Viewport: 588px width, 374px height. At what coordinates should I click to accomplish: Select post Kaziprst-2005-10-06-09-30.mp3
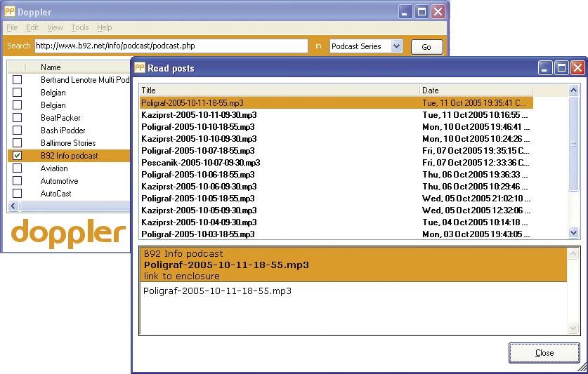pos(199,186)
